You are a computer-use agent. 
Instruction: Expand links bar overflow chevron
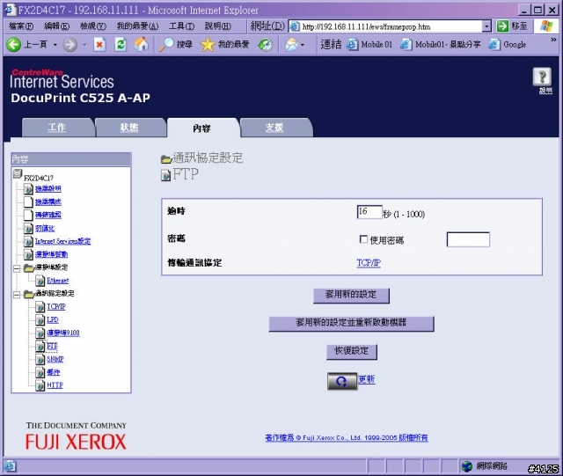pos(553,40)
